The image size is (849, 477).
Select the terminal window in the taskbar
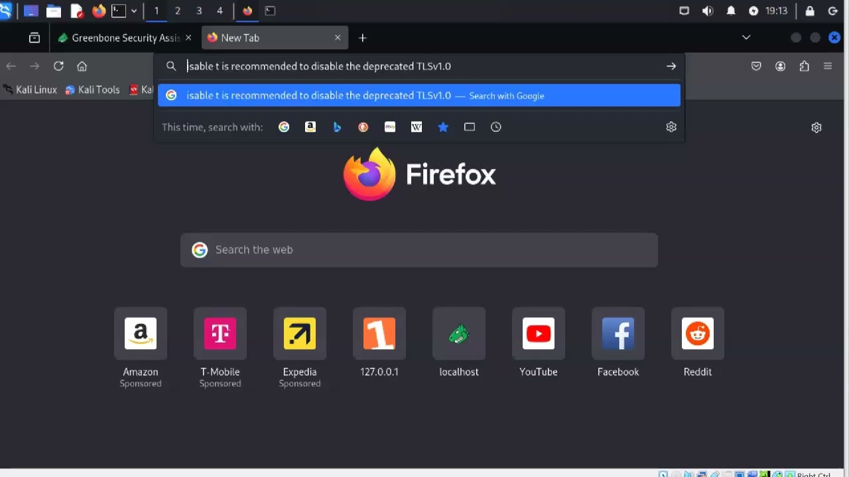(270, 11)
